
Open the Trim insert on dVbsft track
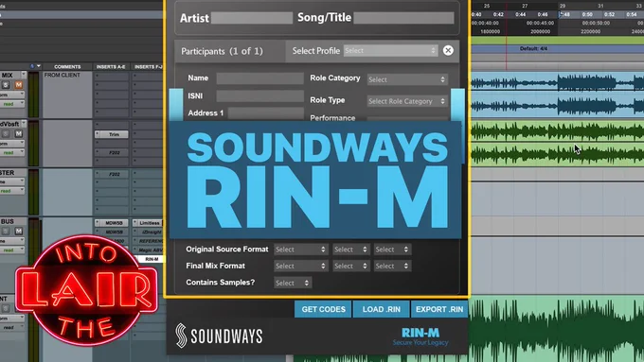[112, 134]
